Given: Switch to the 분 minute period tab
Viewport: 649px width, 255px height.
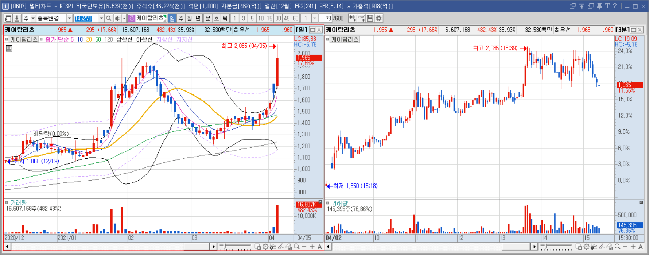Looking at the screenshot, I should pos(207,18).
